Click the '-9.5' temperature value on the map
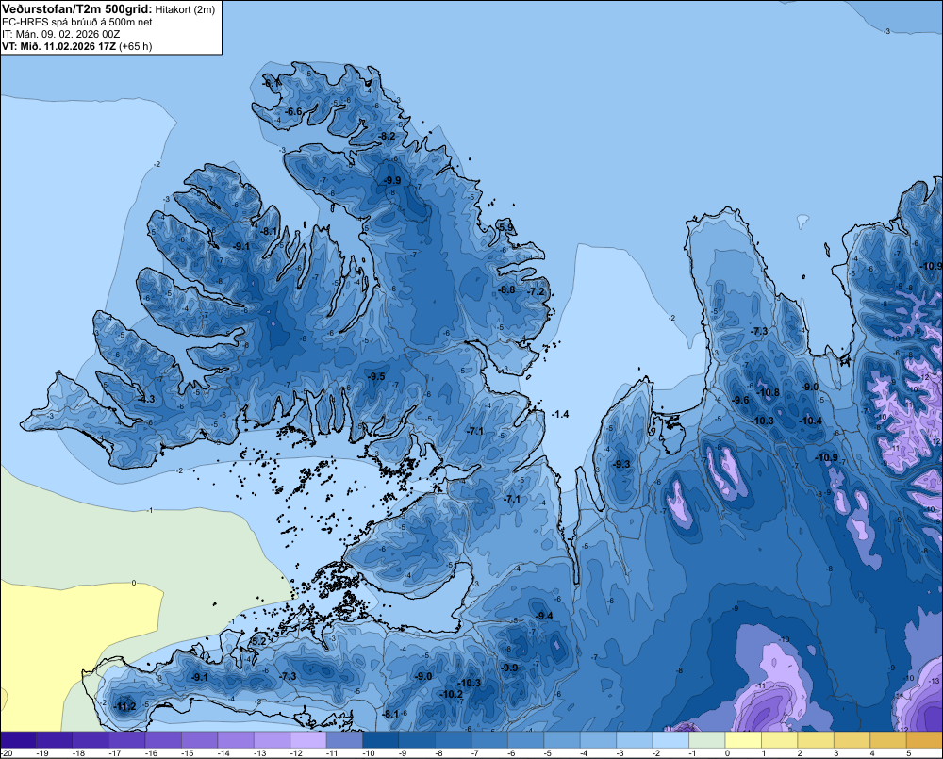943x759 pixels. [376, 376]
